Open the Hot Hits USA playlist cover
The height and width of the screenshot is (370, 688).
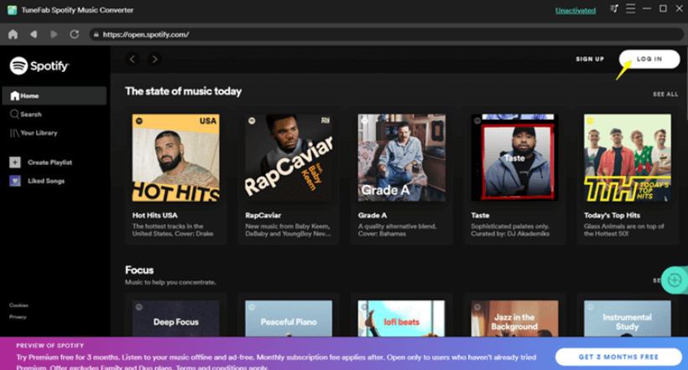pos(175,157)
